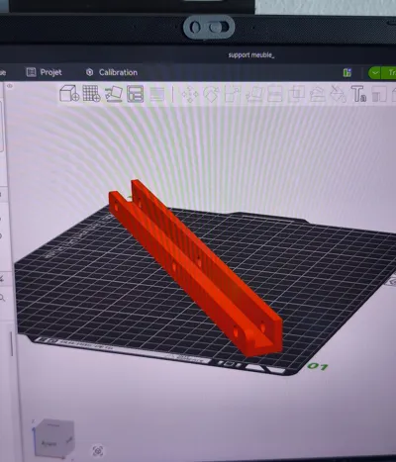Open the Seam painting tool
This screenshot has height=462, width=396.
(x=339, y=94)
